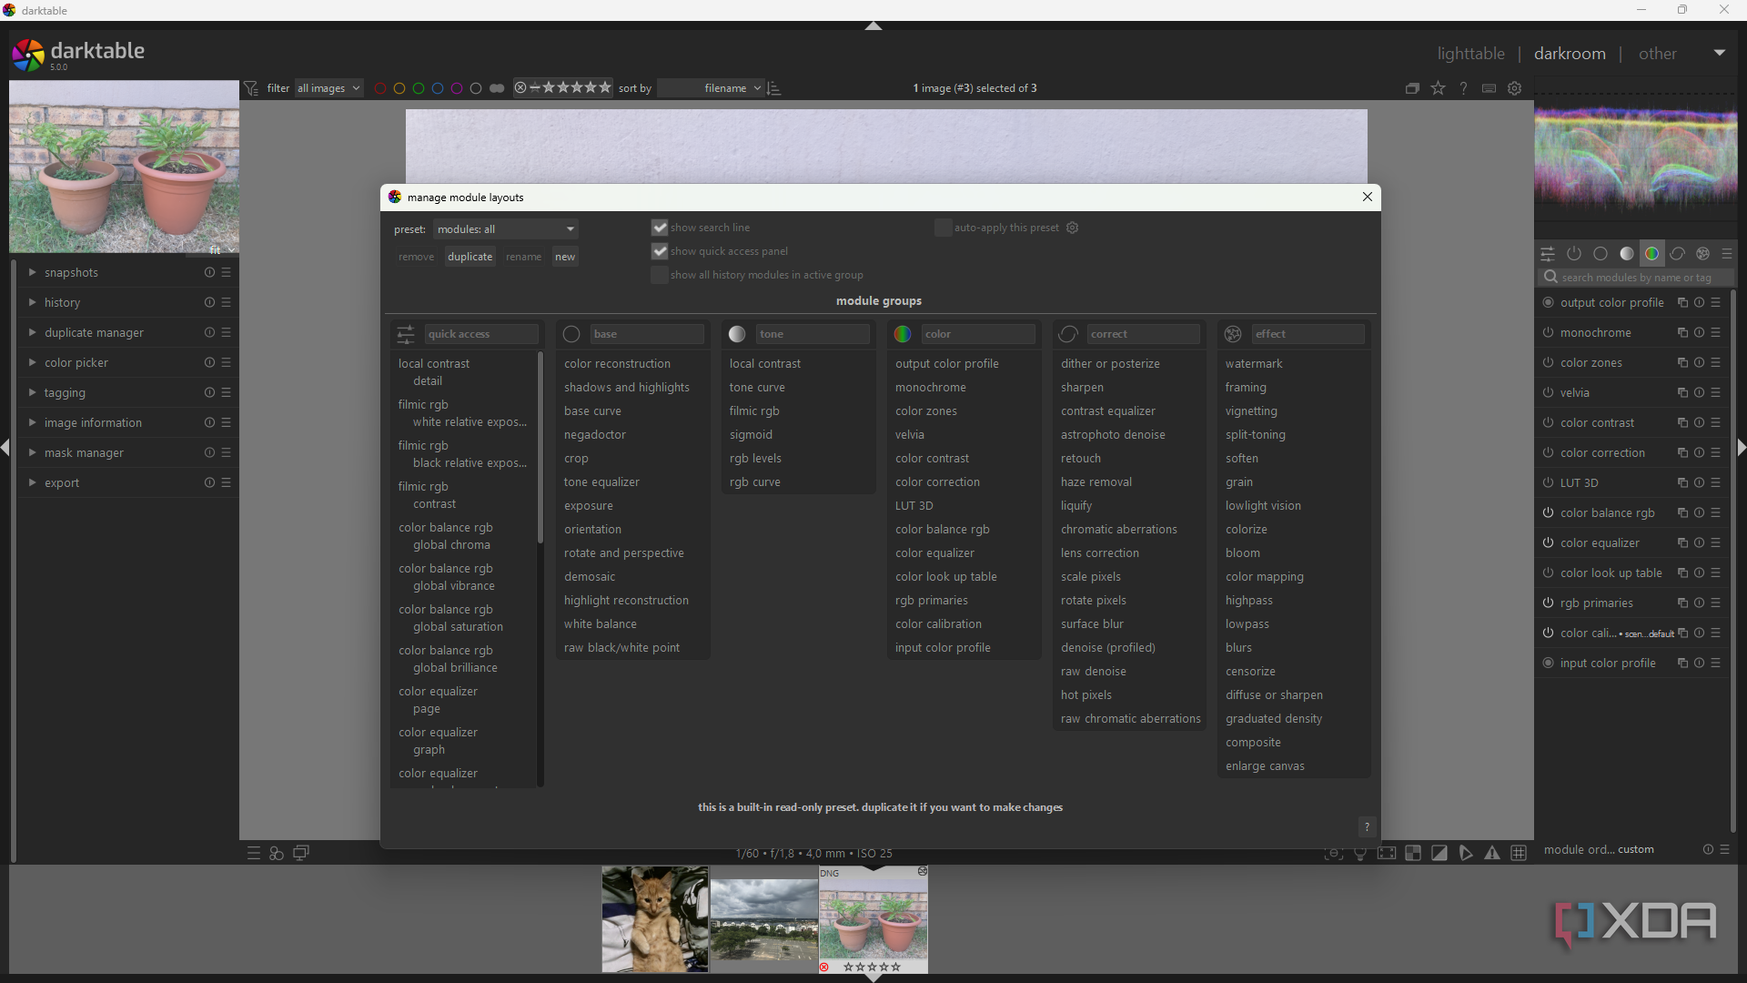Turn off color balance rgb module

click(x=1549, y=513)
